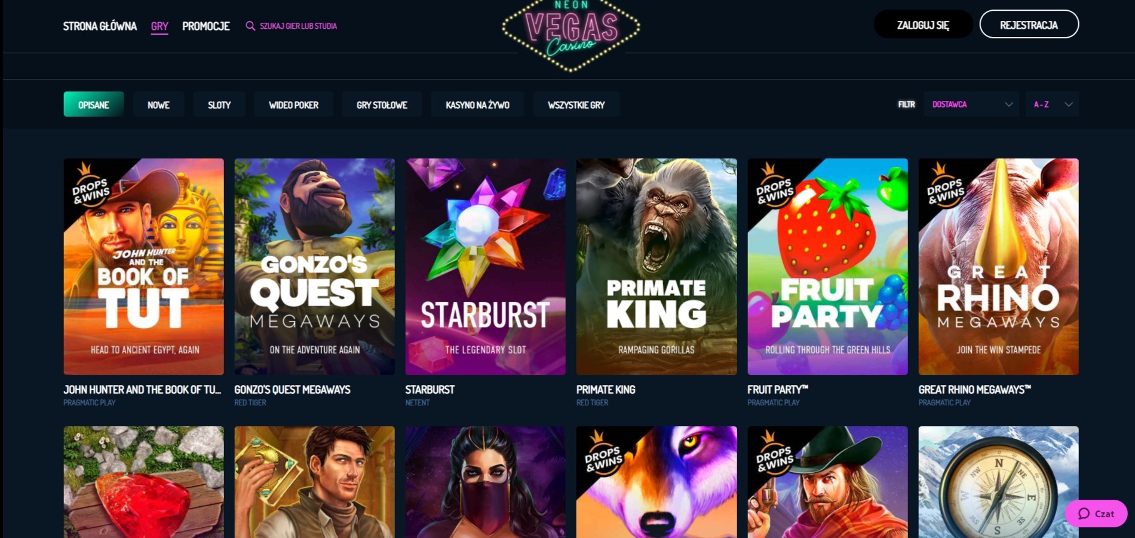1135x538 pixels.
Task: Switch to Kasyno na żywo tab
Action: click(477, 105)
